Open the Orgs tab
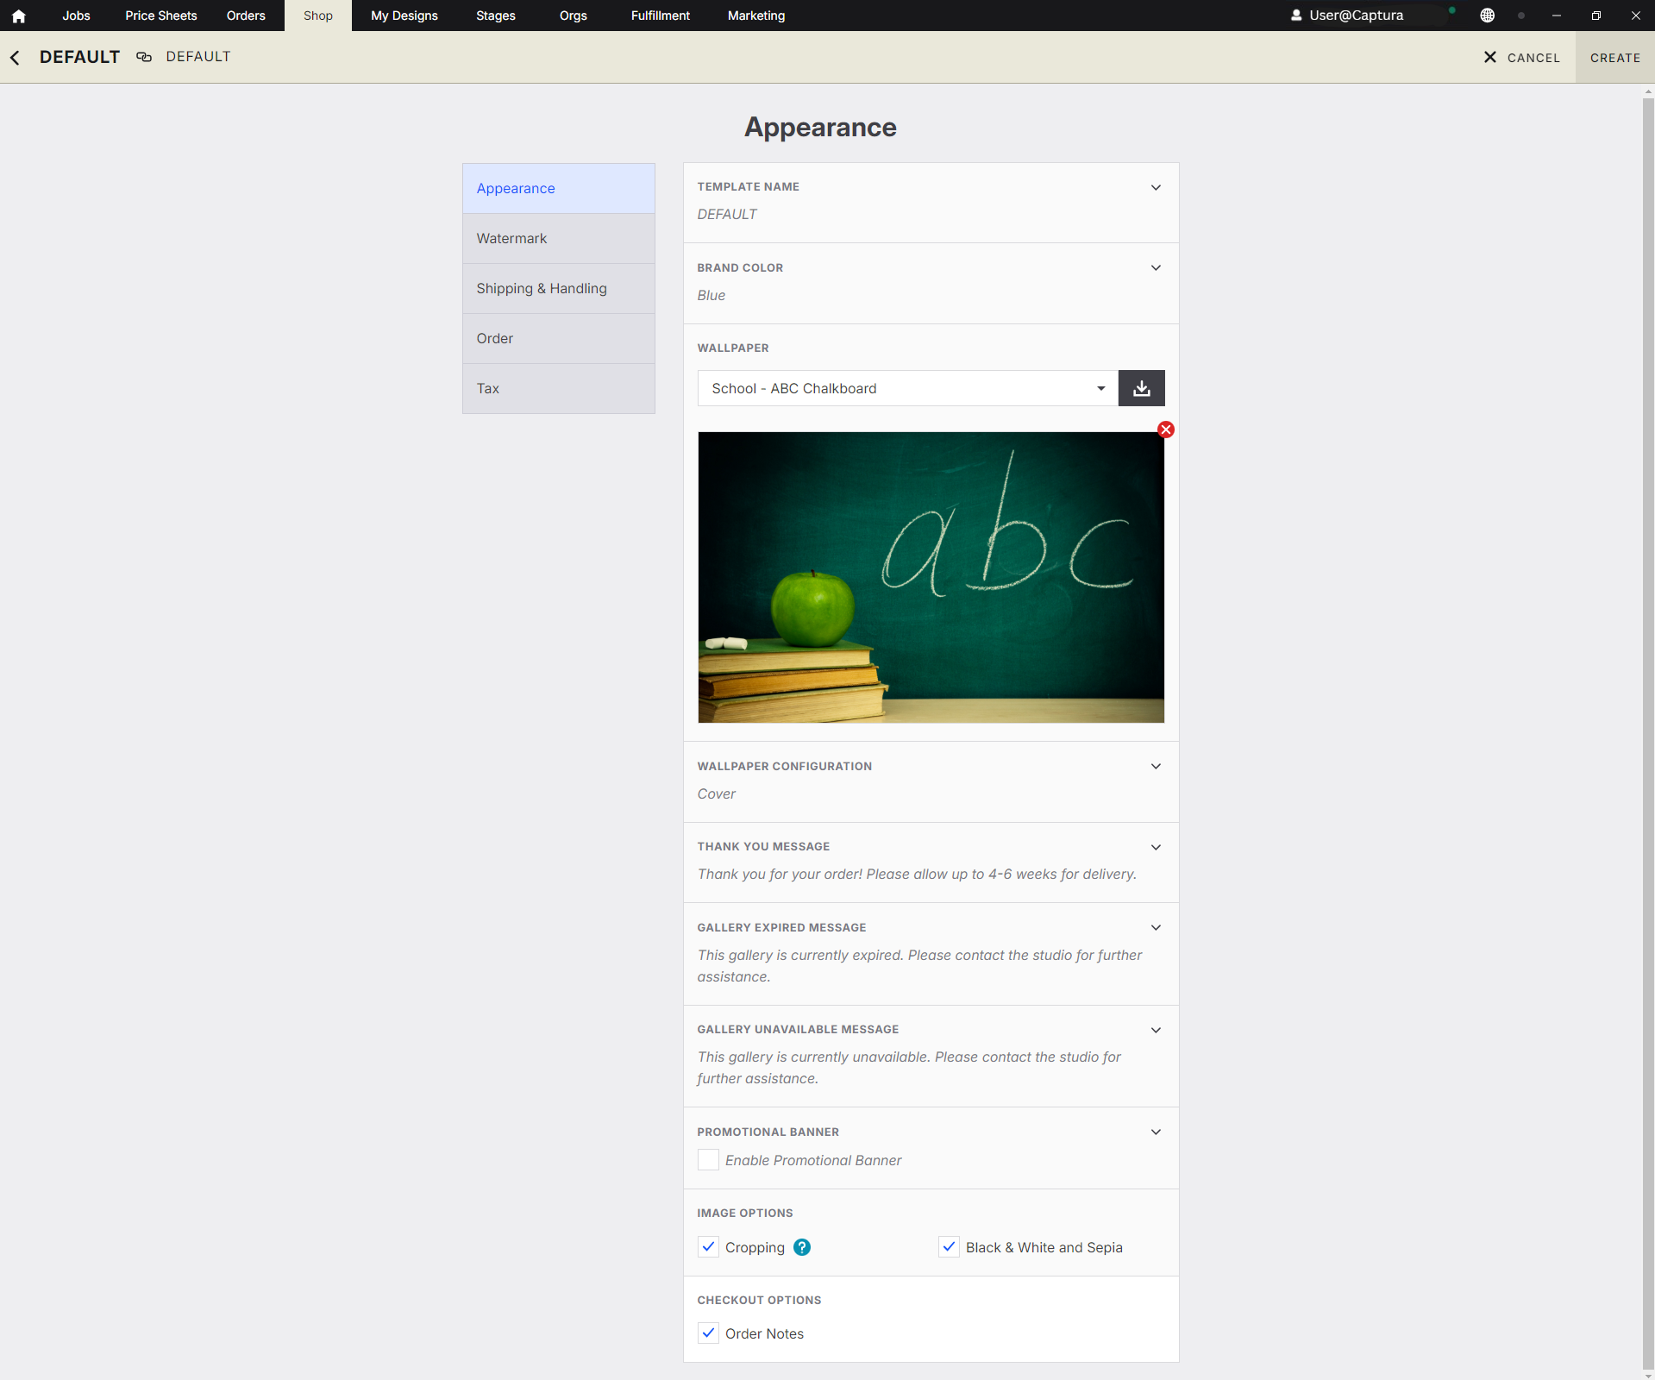The height and width of the screenshot is (1380, 1655). 574,16
